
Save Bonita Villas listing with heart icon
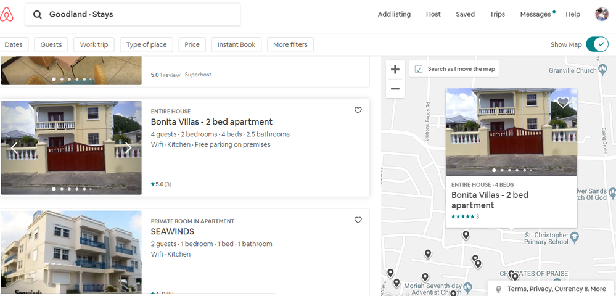tap(358, 110)
